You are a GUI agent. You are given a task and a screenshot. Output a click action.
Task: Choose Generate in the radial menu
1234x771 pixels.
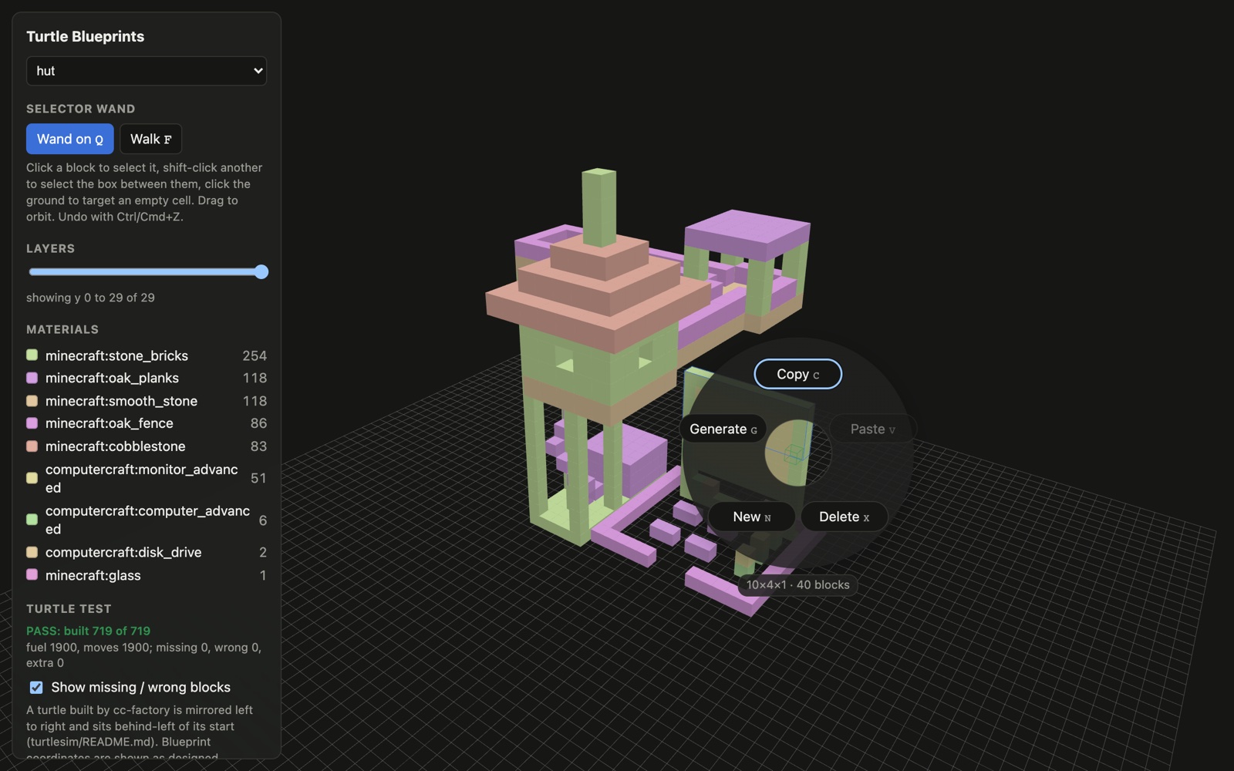(723, 429)
